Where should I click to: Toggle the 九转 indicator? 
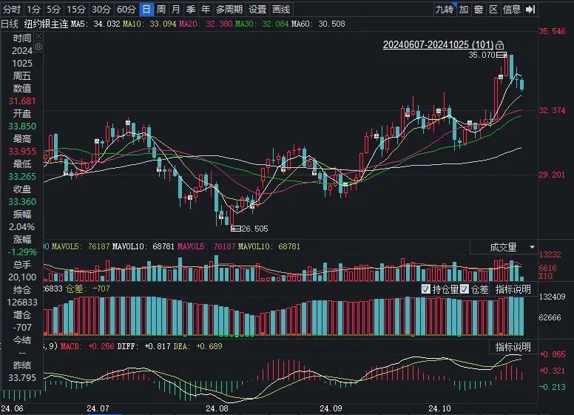444,10
